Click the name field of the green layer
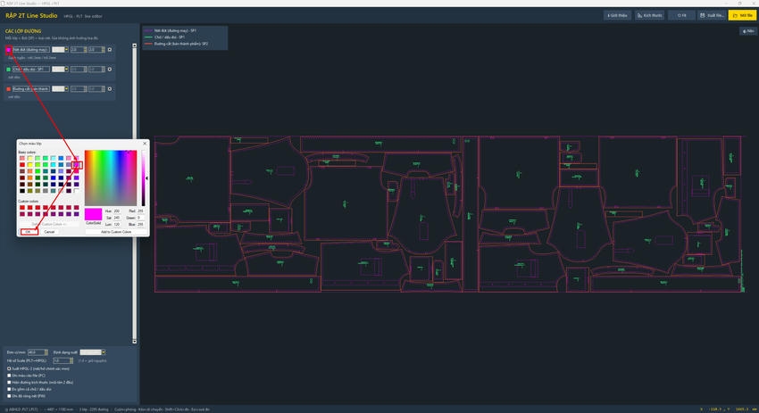This screenshot has width=759, height=413. pos(31,70)
